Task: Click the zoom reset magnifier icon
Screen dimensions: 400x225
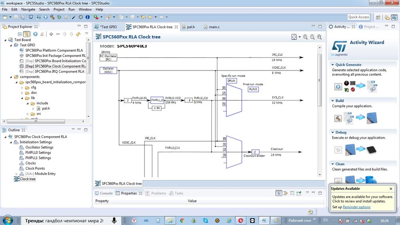Action: [x=320, y=37]
